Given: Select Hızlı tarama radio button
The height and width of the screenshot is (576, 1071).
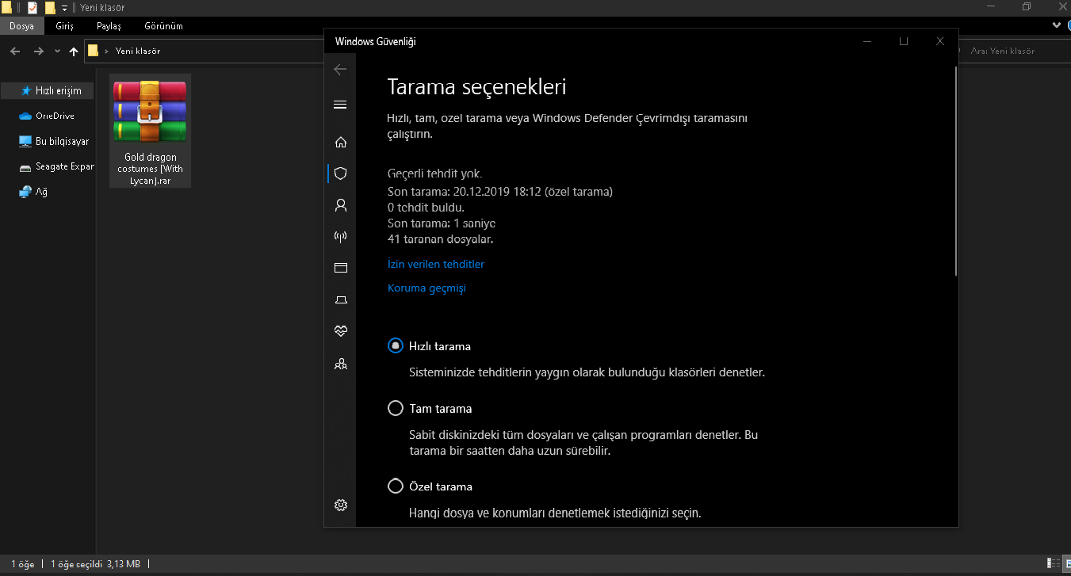Looking at the screenshot, I should [395, 346].
